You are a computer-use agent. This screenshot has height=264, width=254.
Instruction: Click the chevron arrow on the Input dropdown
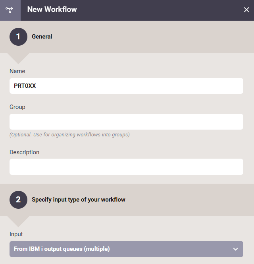[x=235, y=249]
